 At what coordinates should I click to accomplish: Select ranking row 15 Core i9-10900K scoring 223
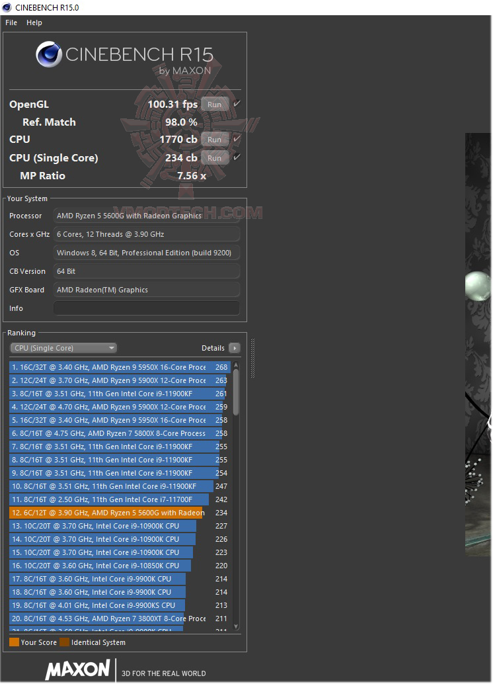click(x=120, y=552)
